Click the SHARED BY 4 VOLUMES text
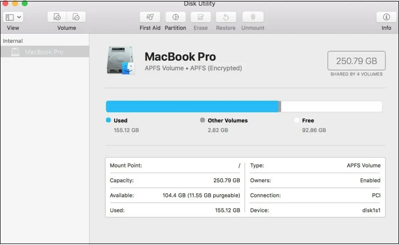This screenshot has width=399, height=245. 356,74
